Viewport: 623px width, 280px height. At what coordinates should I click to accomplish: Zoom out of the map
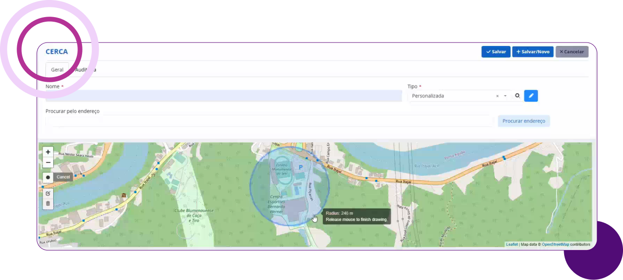48,163
